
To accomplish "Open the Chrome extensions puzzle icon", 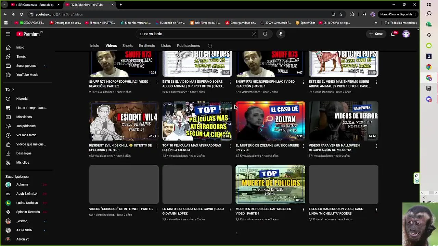I will coord(352,14).
